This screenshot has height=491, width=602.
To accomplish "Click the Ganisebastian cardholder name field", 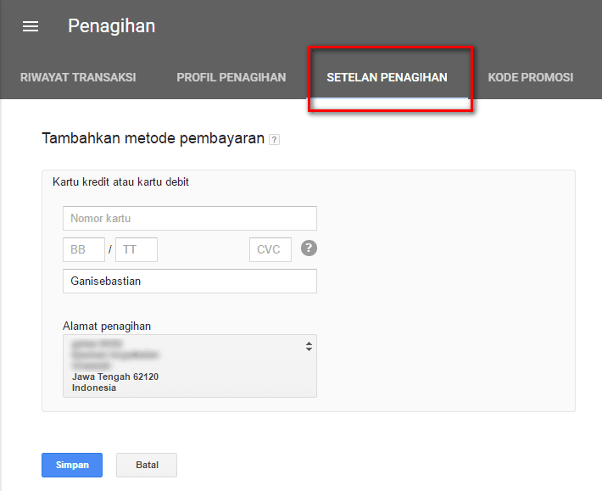I will pos(190,281).
